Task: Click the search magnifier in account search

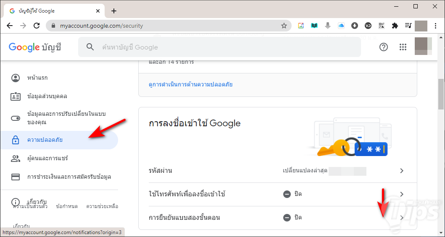Action: (90, 47)
